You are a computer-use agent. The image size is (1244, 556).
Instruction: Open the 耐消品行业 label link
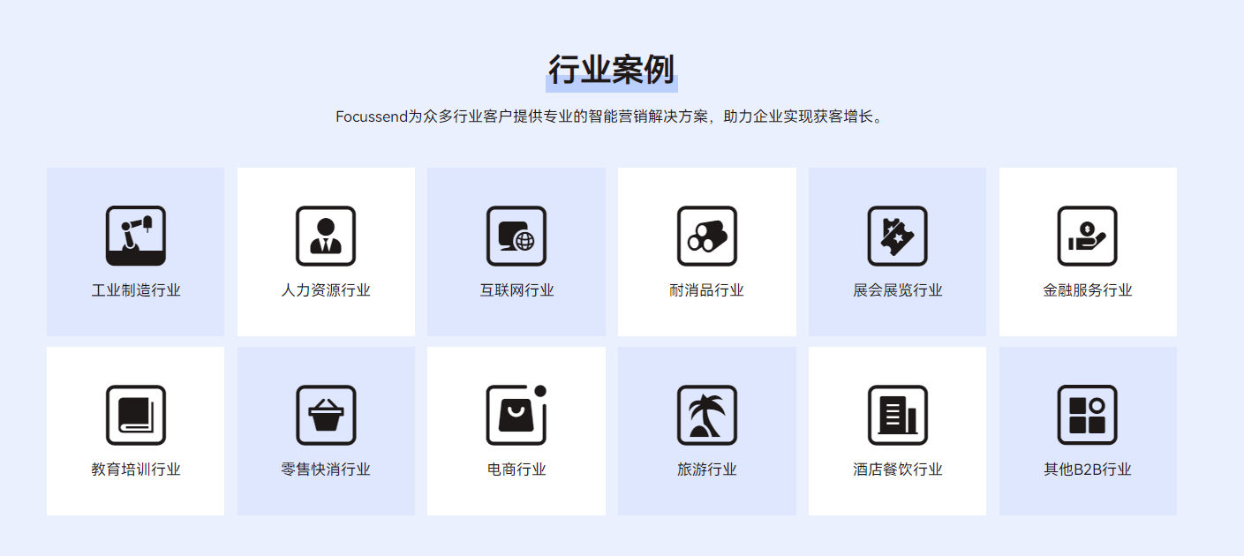pyautogui.click(x=707, y=290)
